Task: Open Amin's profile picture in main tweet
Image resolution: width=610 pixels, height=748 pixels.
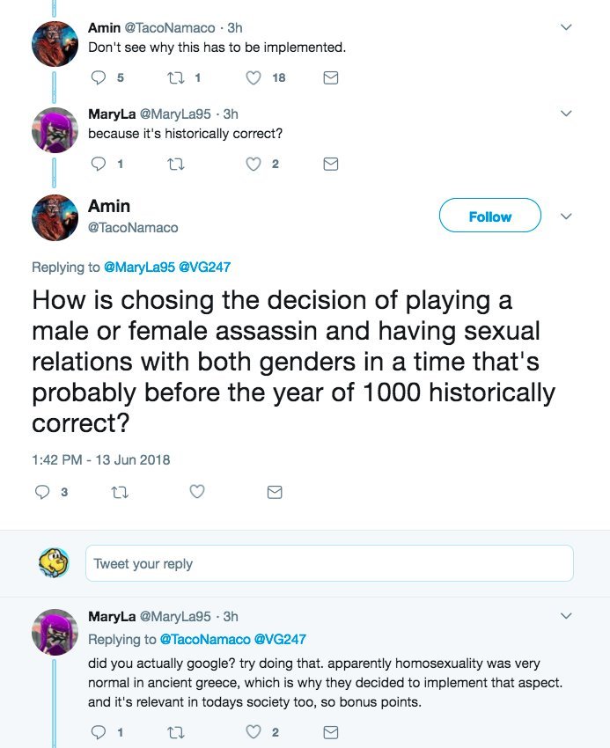Action: coord(55,217)
